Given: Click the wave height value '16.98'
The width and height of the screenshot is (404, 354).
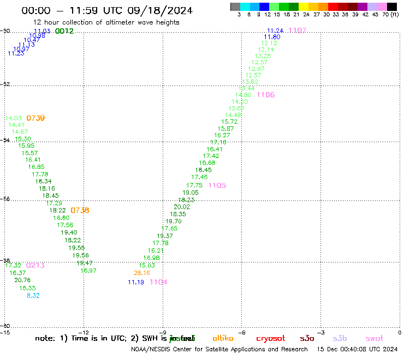Looking at the screenshot, I should point(152,258).
